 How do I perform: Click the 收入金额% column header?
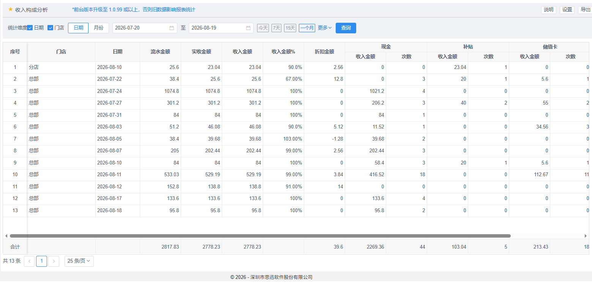283,52
